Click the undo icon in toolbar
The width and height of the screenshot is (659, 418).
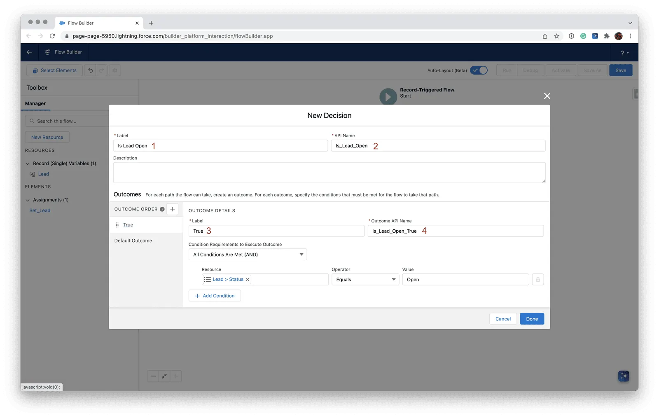(x=90, y=70)
